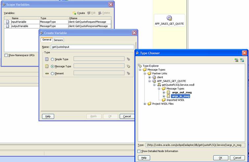Select the Element radio button
Viewport: 249px width, 162px height.
52,73
